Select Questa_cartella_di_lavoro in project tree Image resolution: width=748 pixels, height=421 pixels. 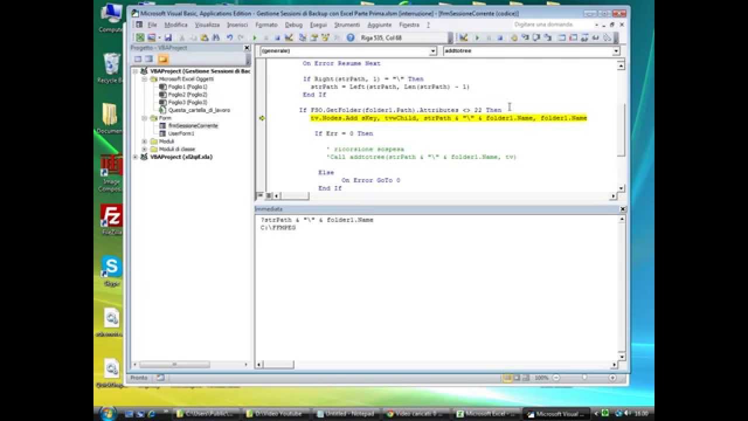point(199,110)
